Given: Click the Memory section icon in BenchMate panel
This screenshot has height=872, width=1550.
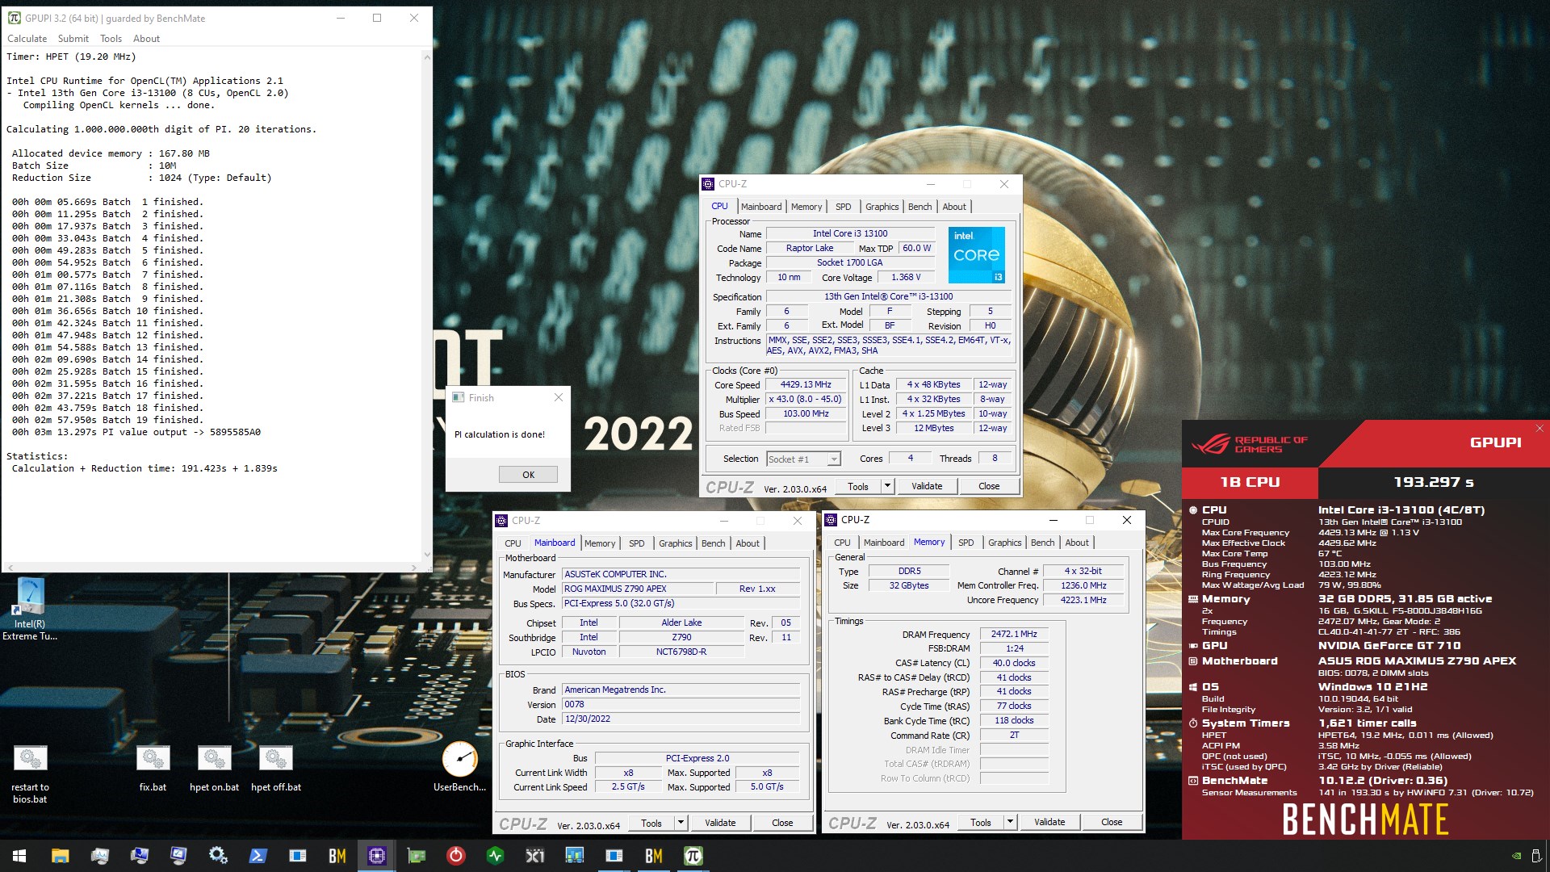Looking at the screenshot, I should pyautogui.click(x=1193, y=599).
